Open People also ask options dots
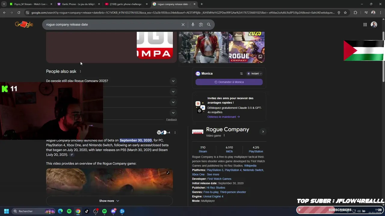 pos(80,71)
